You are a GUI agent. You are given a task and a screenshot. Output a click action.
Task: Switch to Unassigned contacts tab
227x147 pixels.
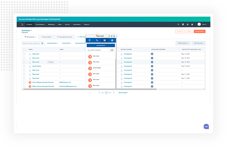[64, 37]
